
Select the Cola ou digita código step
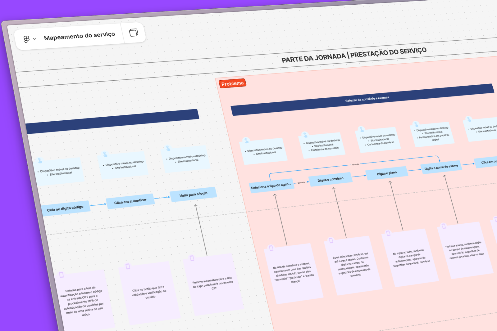click(x=65, y=208)
